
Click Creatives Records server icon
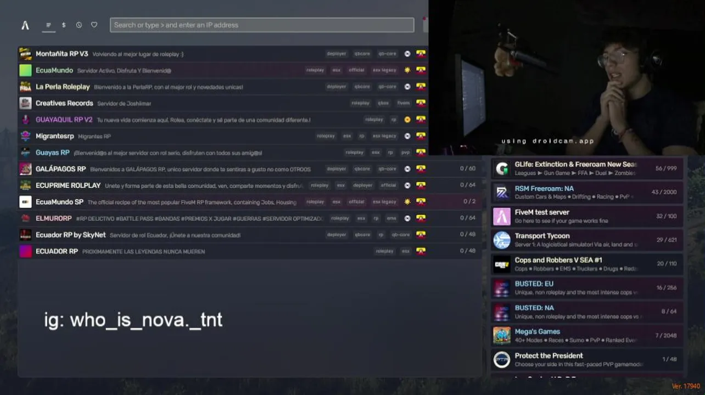point(25,103)
